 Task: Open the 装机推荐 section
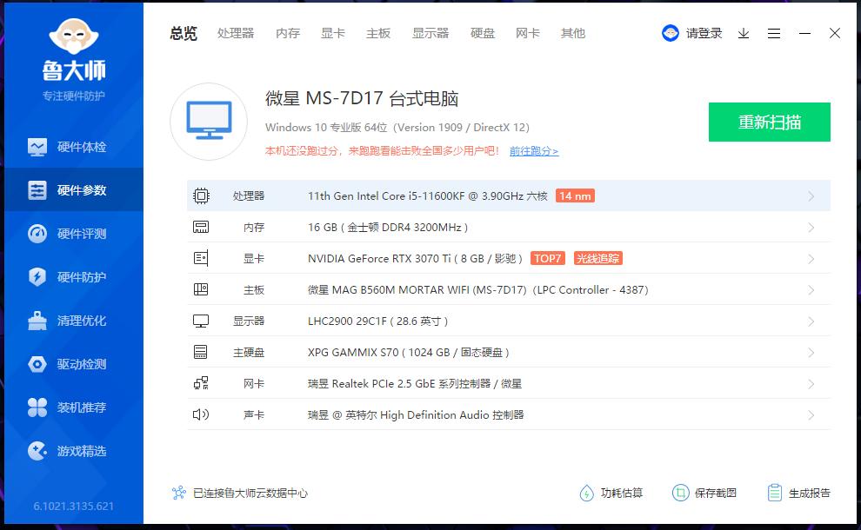(x=72, y=407)
